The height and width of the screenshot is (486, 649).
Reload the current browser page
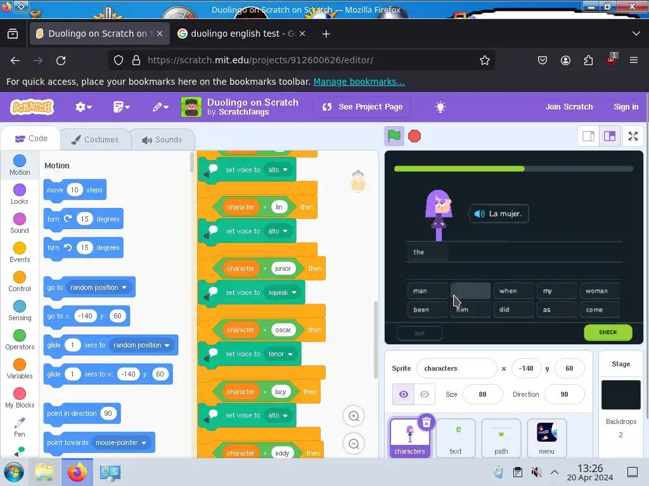[x=61, y=60]
